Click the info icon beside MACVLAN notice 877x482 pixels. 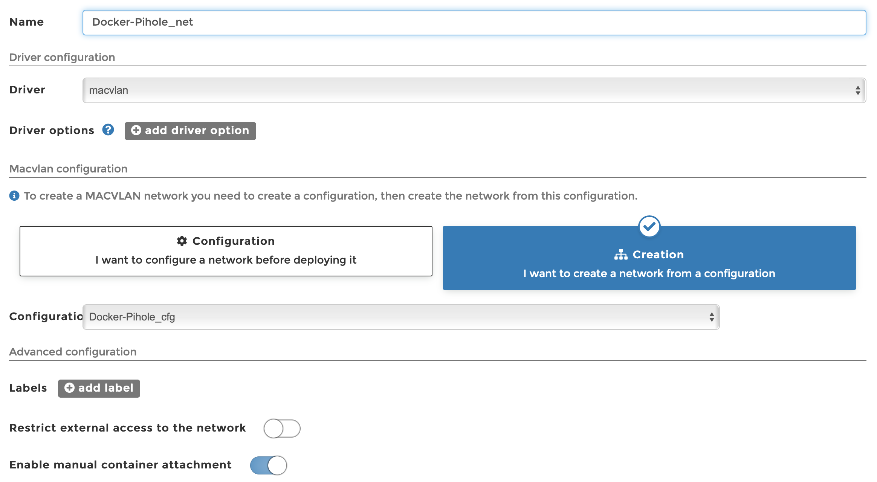[14, 196]
